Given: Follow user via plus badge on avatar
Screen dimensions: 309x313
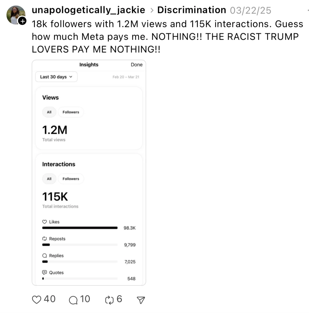Looking at the screenshot, I should click(22, 21).
